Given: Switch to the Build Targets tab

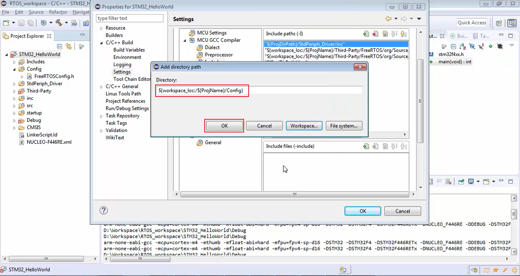Looking at the screenshot, I should pyautogui.click(x=459, y=36).
